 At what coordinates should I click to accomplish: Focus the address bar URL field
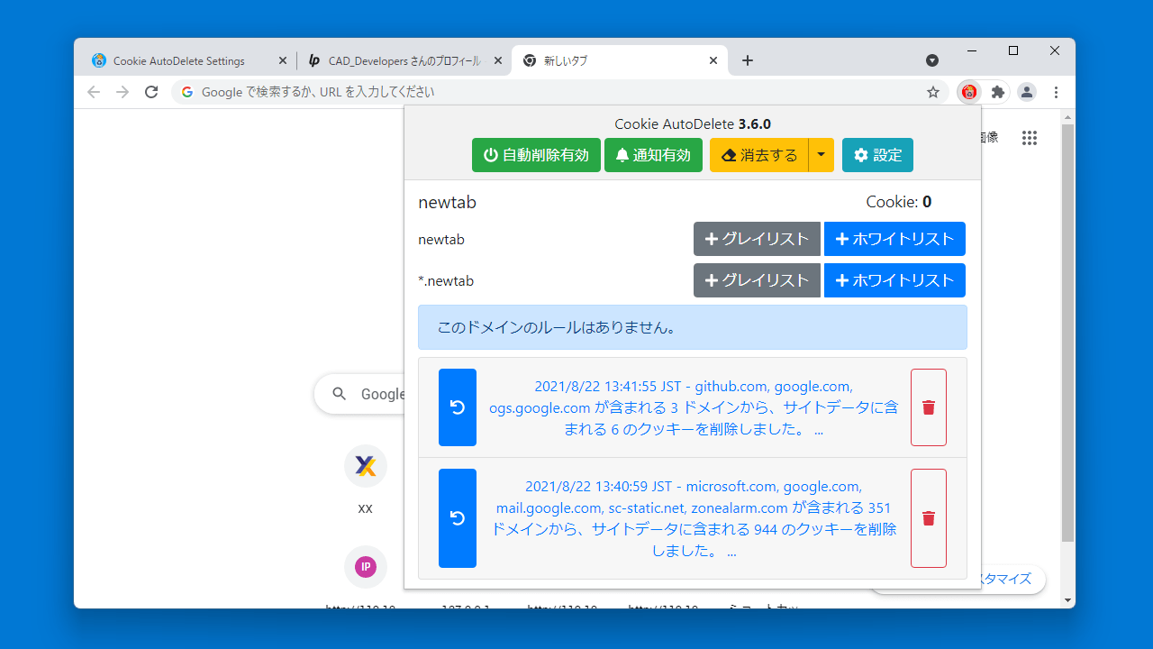(558, 92)
